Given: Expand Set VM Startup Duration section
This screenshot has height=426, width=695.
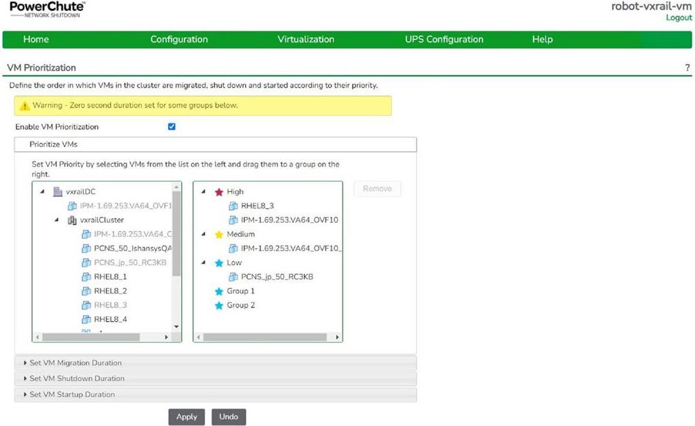Looking at the screenshot, I should click(x=71, y=395).
